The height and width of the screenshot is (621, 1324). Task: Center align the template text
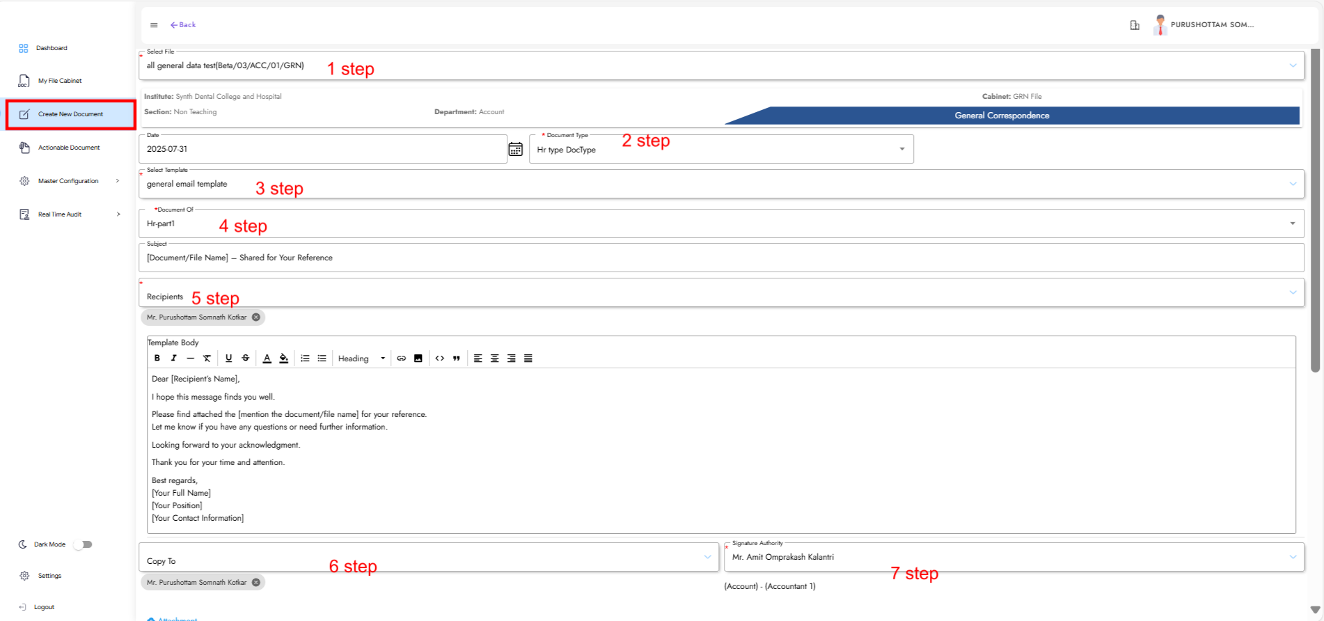495,358
